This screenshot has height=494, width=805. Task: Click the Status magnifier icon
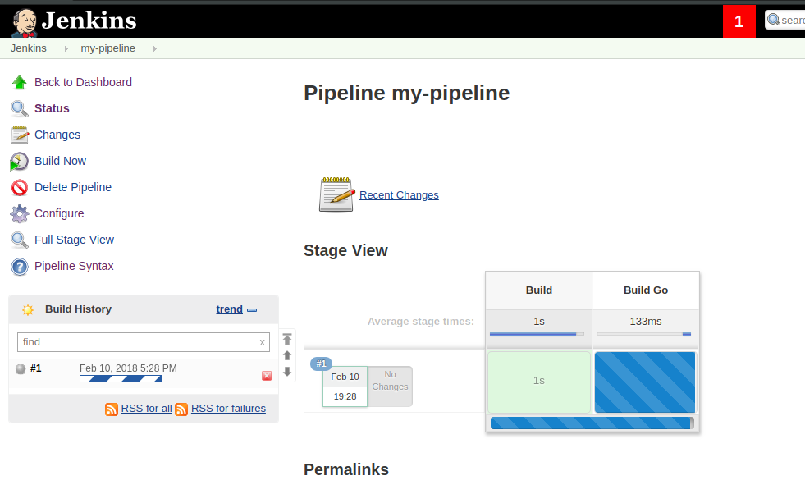20,108
